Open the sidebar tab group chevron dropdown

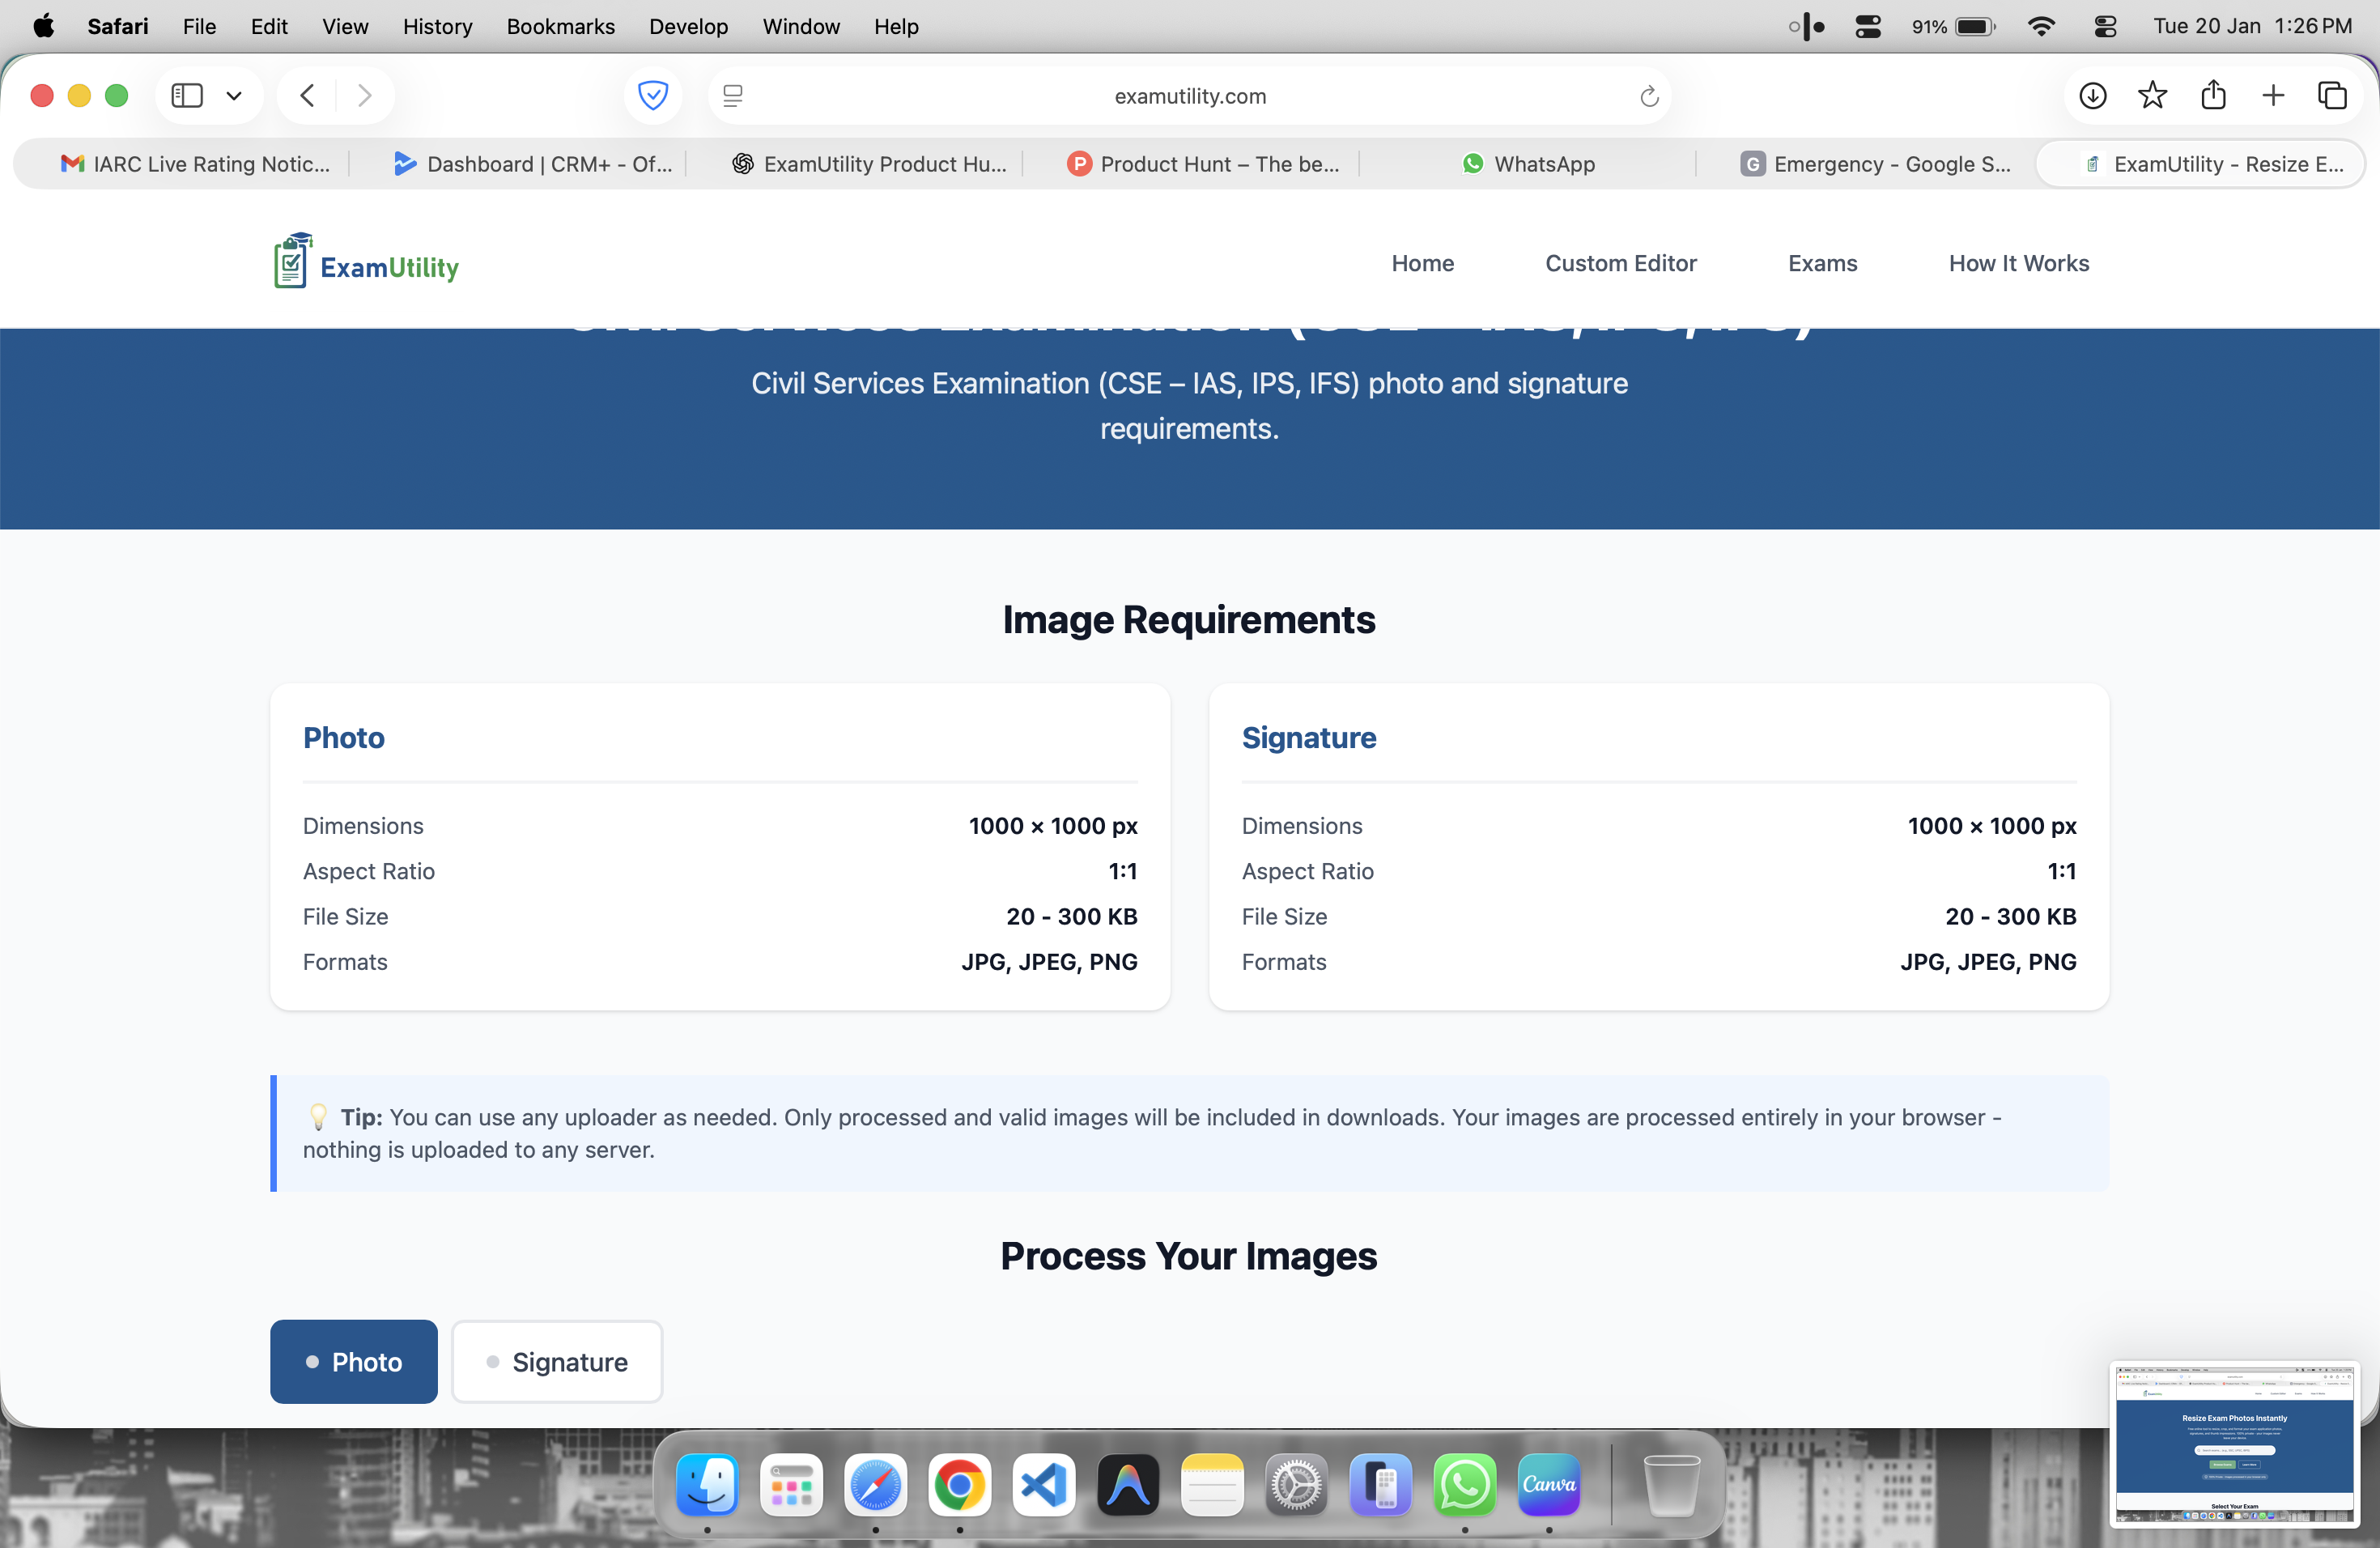(234, 95)
